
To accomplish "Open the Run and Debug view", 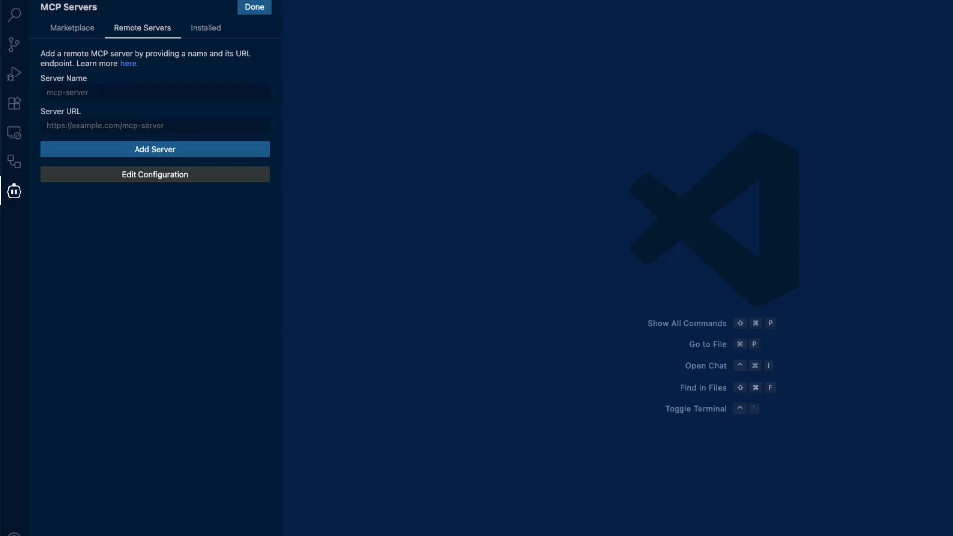I will coord(14,74).
